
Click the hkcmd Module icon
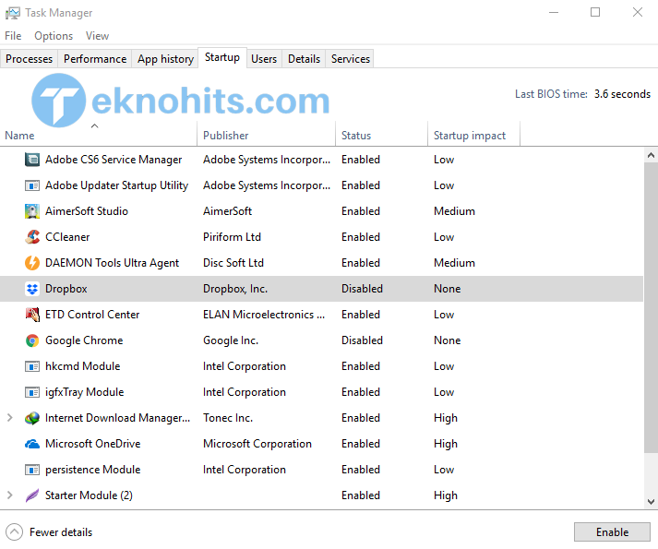click(x=32, y=366)
